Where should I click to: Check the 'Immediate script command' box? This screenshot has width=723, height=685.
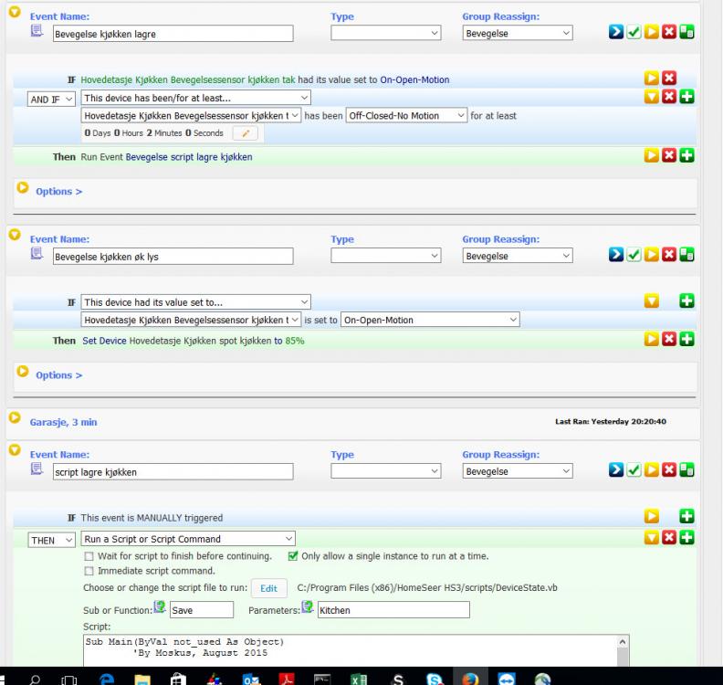pyautogui.click(x=89, y=571)
